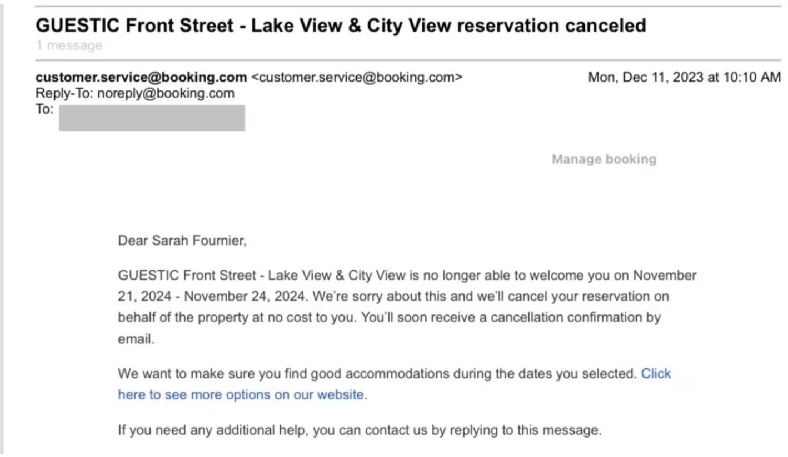Click the sender address in angle brackets

point(357,77)
